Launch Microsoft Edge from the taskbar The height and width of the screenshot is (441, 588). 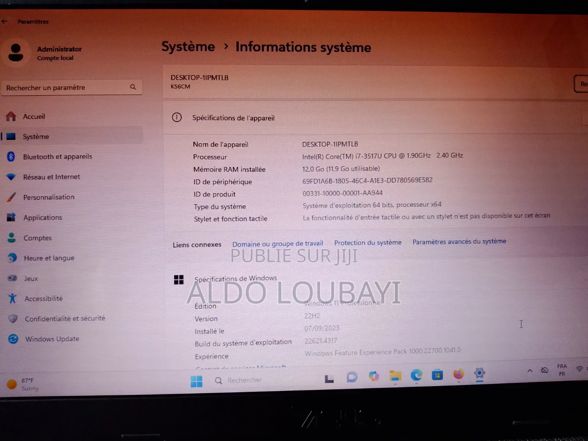coord(416,375)
